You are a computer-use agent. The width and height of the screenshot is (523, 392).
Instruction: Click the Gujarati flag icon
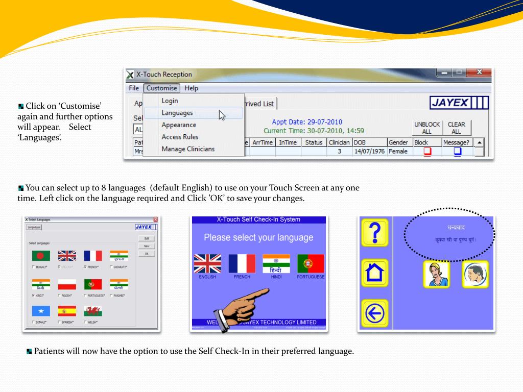(119, 256)
